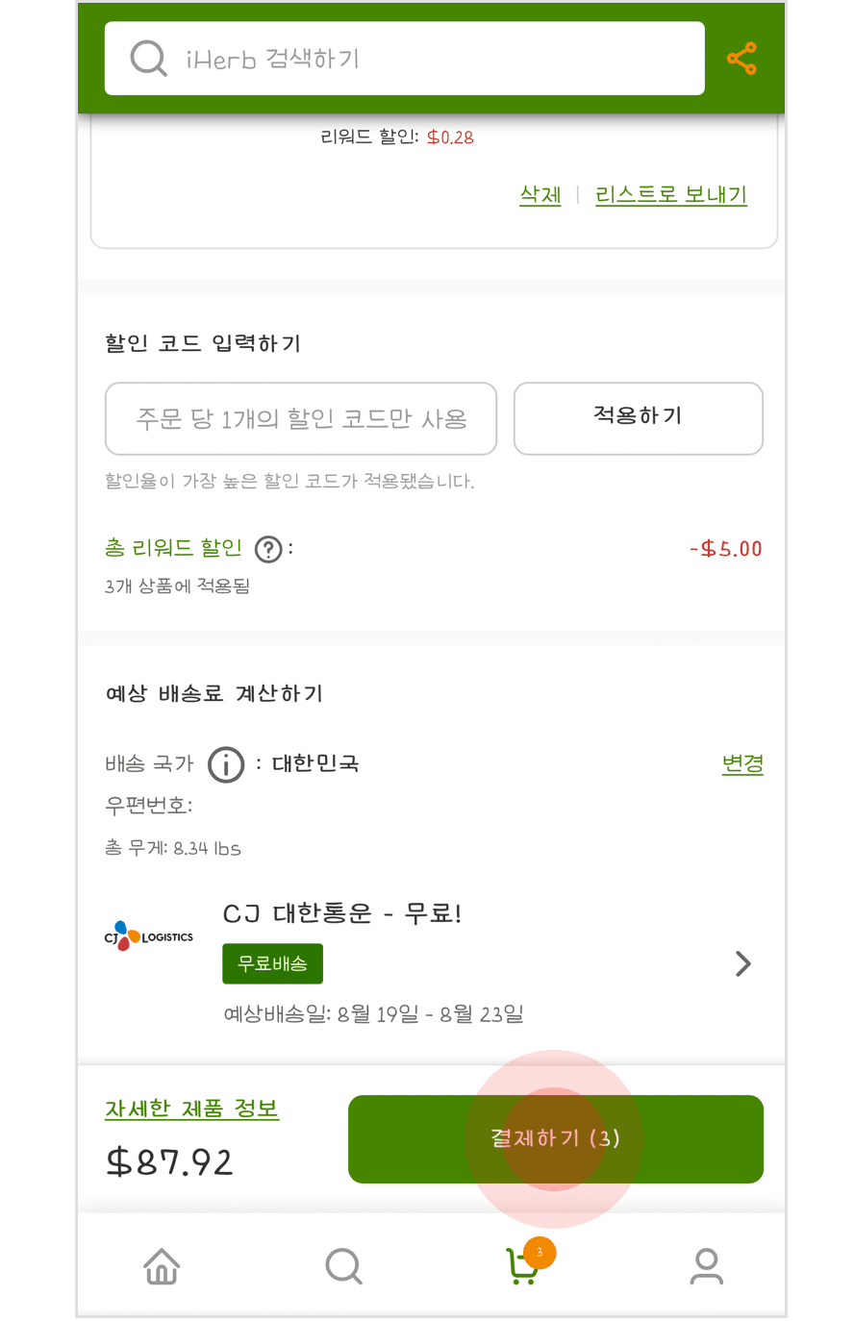This screenshot has height=1321, width=854.
Task: Click the CJ Logistics logo
Action: click(x=148, y=936)
